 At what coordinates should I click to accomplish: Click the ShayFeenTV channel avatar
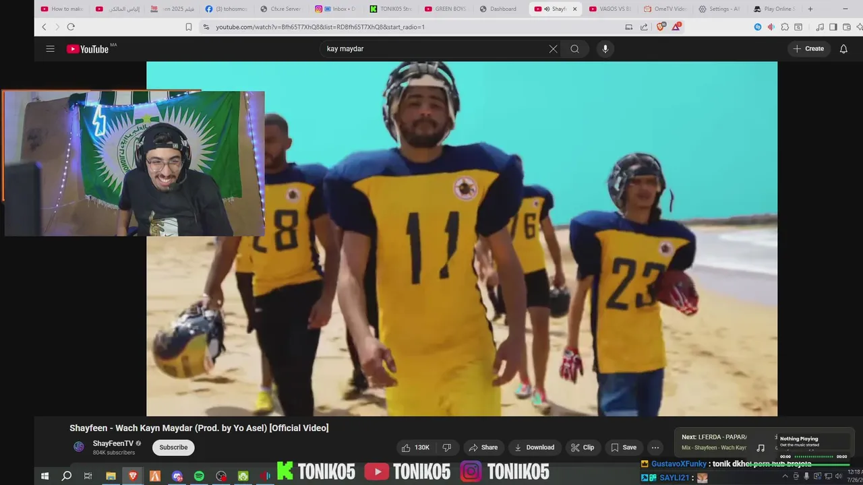[x=79, y=447]
